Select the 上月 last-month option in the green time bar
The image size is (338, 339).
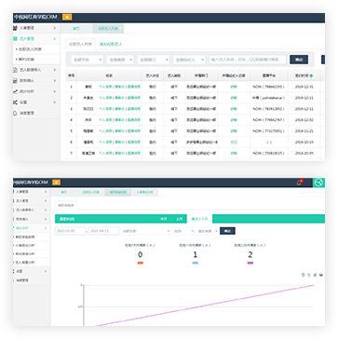click(x=179, y=219)
